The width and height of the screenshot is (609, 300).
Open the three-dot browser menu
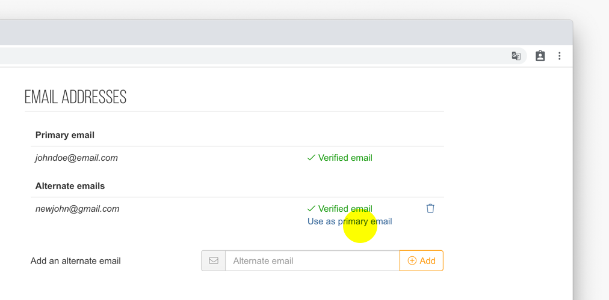click(559, 56)
